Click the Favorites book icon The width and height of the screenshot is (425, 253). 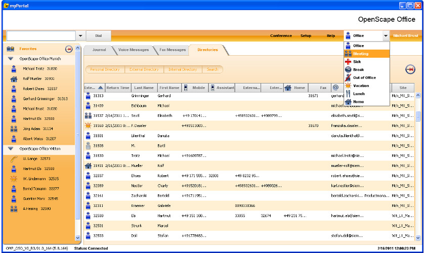10,49
